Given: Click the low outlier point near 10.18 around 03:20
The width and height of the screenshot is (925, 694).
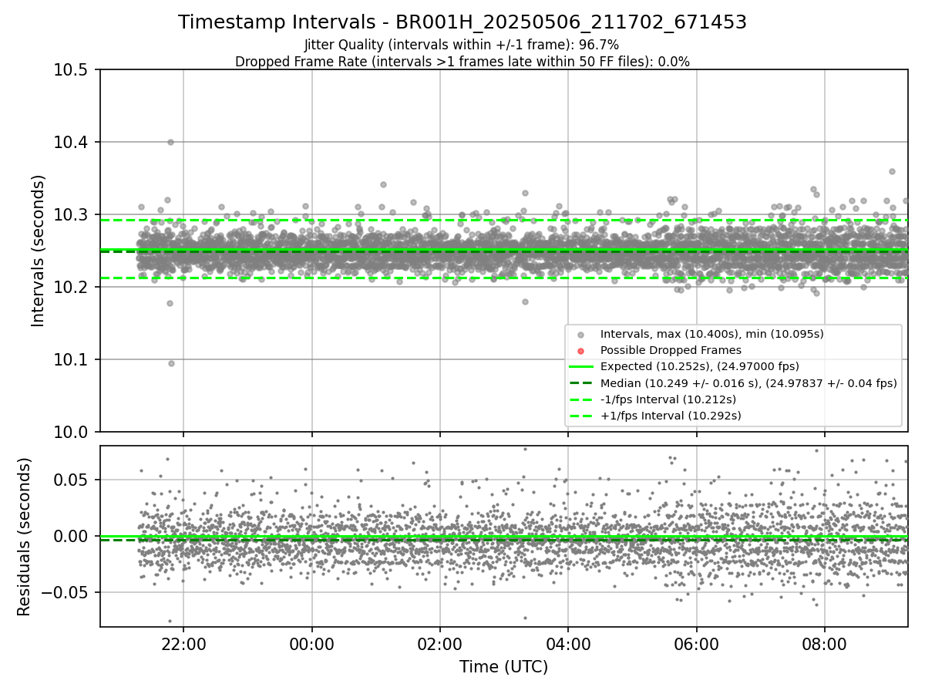Looking at the screenshot, I should (525, 302).
